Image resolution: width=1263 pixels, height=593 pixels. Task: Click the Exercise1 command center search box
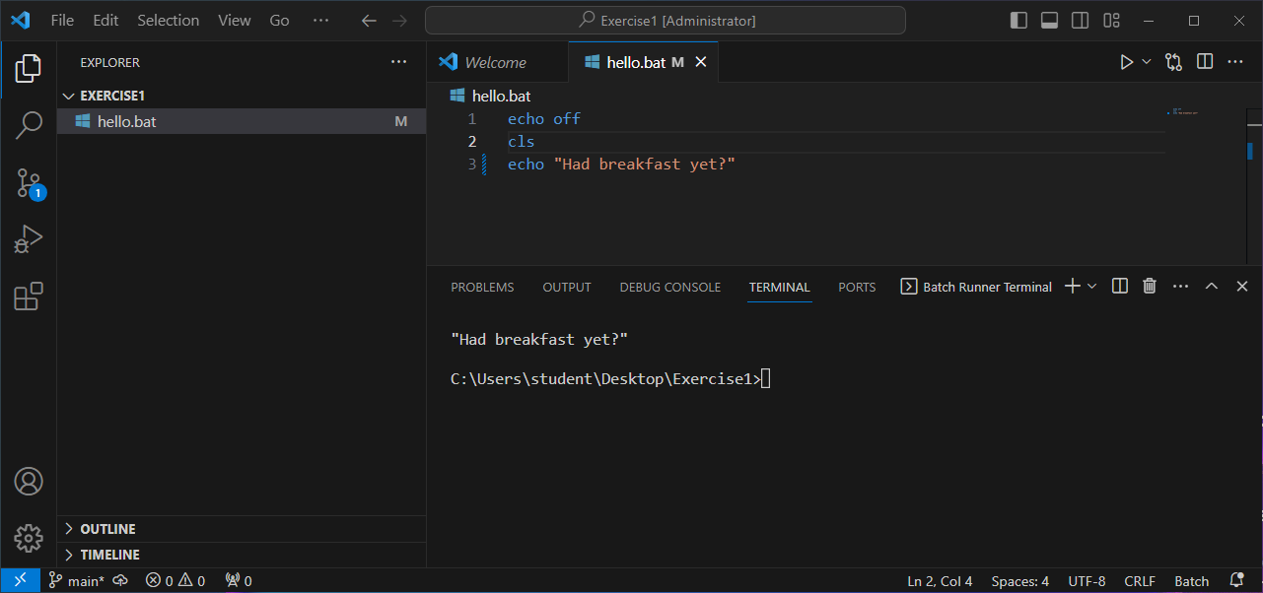pos(665,21)
